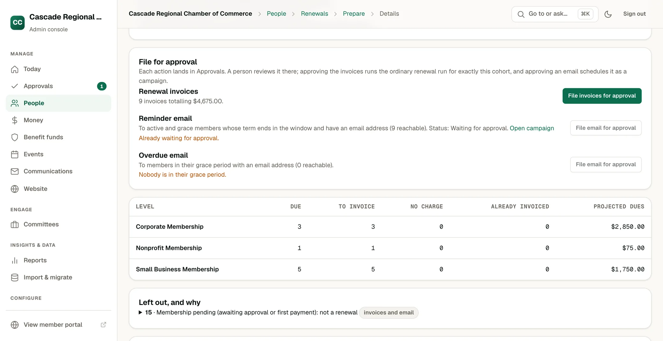663x341 pixels.
Task: Click the Committees briefcase icon
Action: [x=15, y=224]
